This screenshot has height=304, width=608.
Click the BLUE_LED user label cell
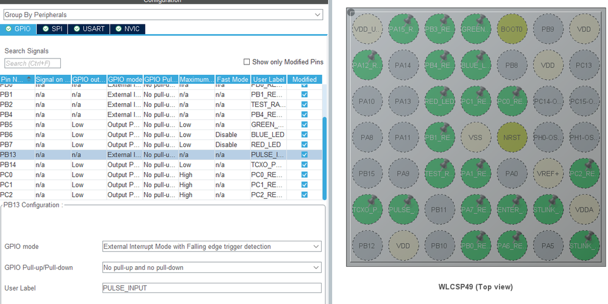tap(268, 134)
